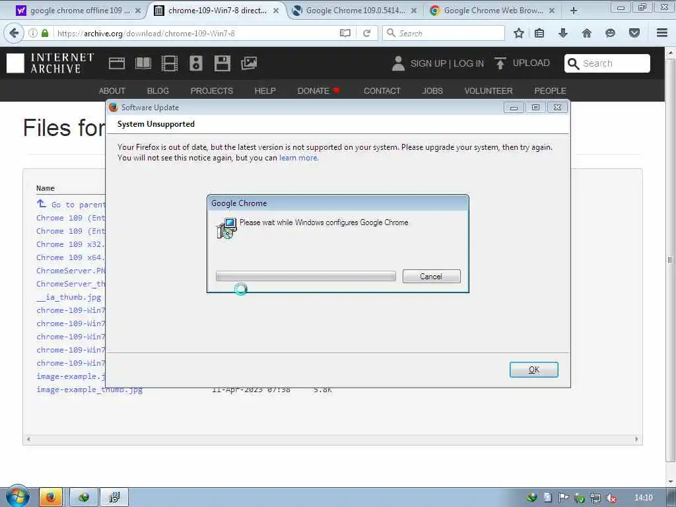The width and height of the screenshot is (676, 507).
Task: Open downloads arrow icon
Action: pyautogui.click(x=562, y=33)
